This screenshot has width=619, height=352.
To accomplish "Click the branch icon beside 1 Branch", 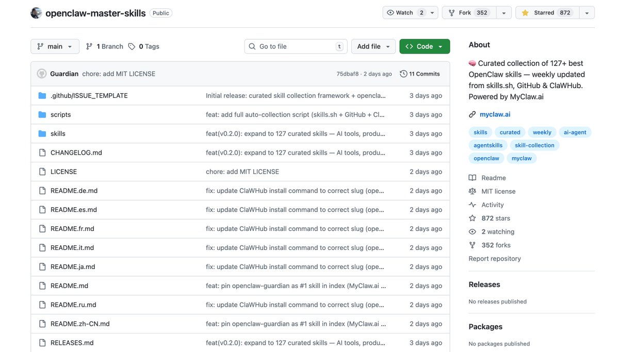I will 89,46.
